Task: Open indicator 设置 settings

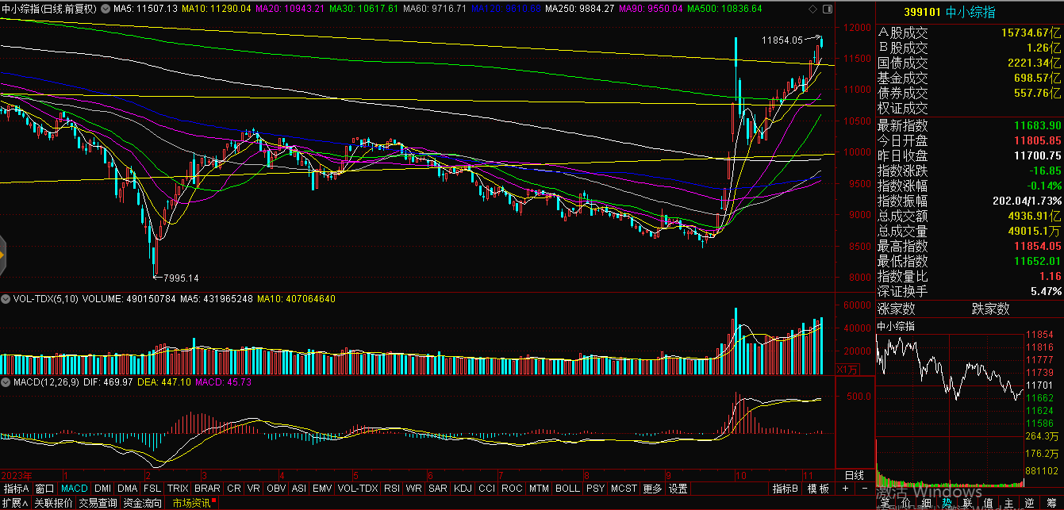Action: 678,488
